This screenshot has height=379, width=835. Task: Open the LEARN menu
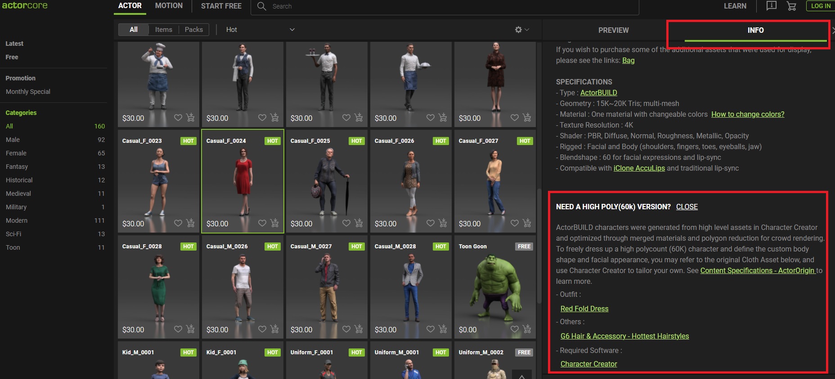[735, 6]
